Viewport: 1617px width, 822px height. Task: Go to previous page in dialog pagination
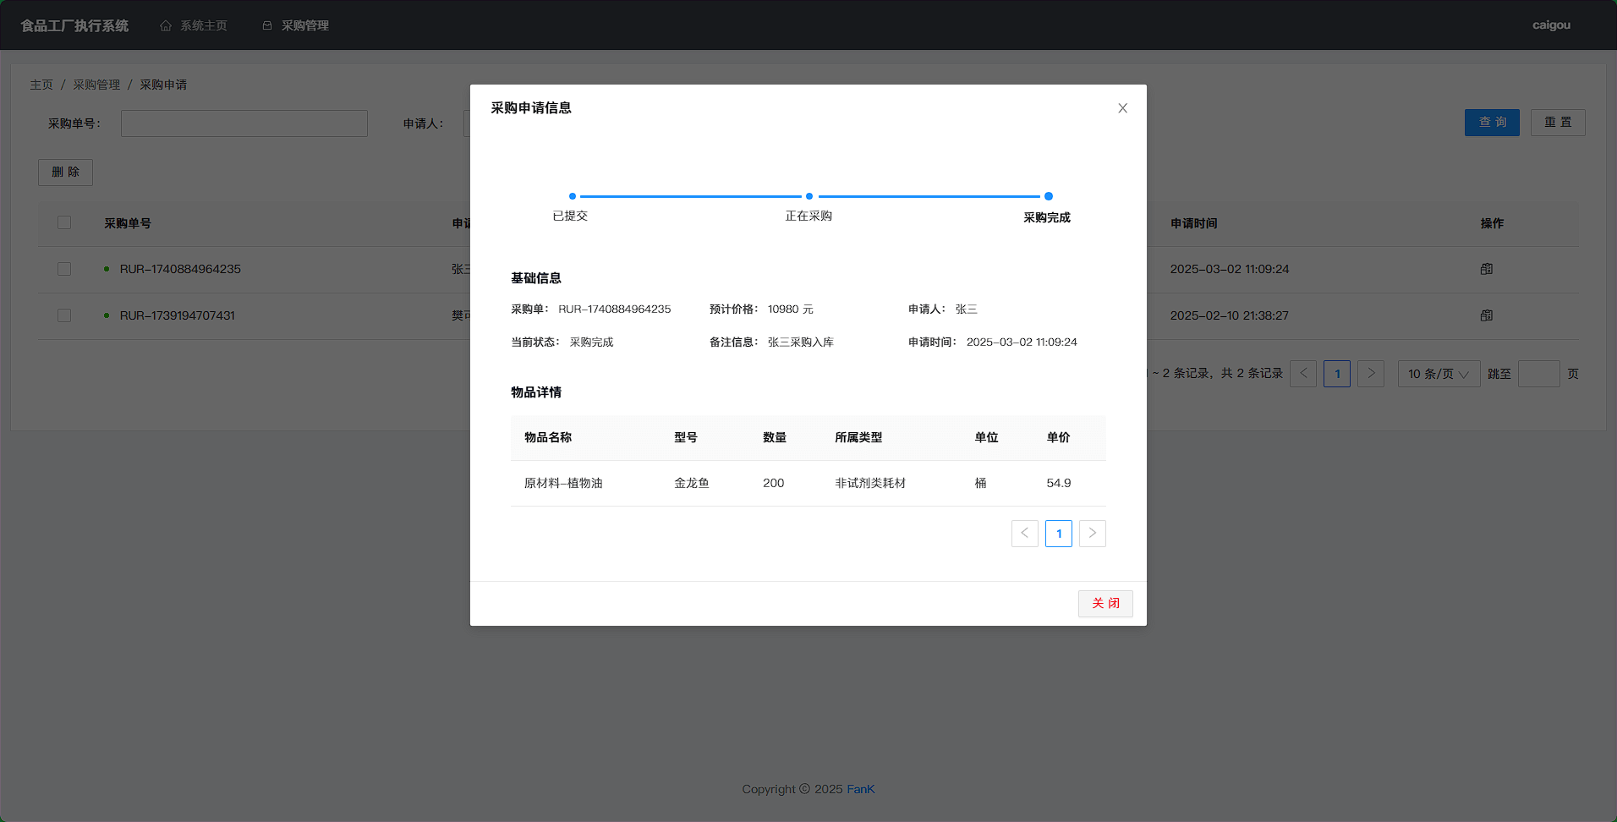(x=1024, y=533)
